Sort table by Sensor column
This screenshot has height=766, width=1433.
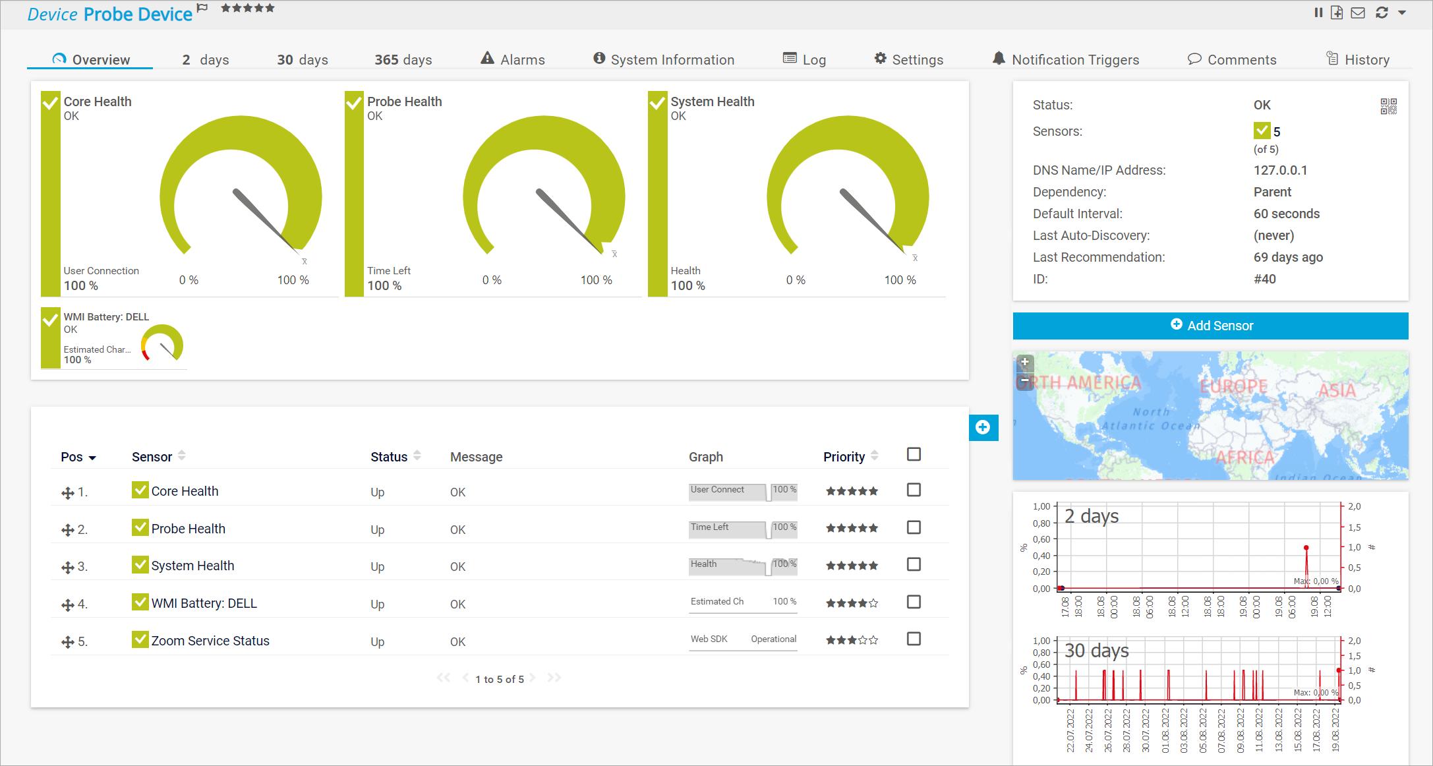pyautogui.click(x=158, y=457)
